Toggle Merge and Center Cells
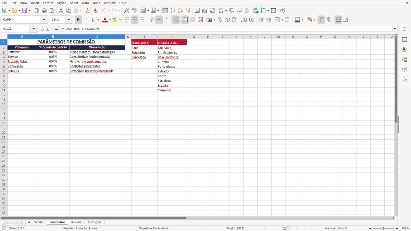The width and height of the screenshot is (411, 231). click(x=185, y=20)
